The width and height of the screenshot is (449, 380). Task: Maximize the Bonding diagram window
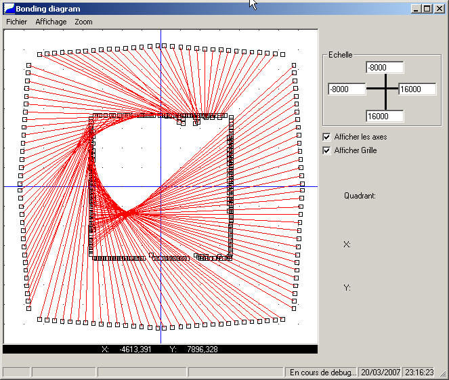[427, 9]
